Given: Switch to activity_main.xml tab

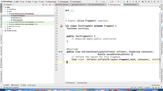Looking at the screenshot, I should [x=63, y=5].
